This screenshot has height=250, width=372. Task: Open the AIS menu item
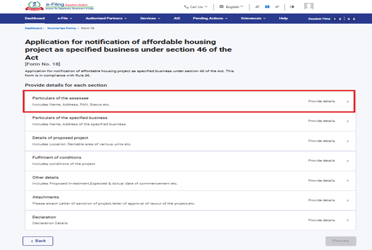(177, 18)
